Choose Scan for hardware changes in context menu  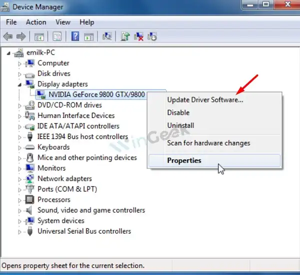214,143
